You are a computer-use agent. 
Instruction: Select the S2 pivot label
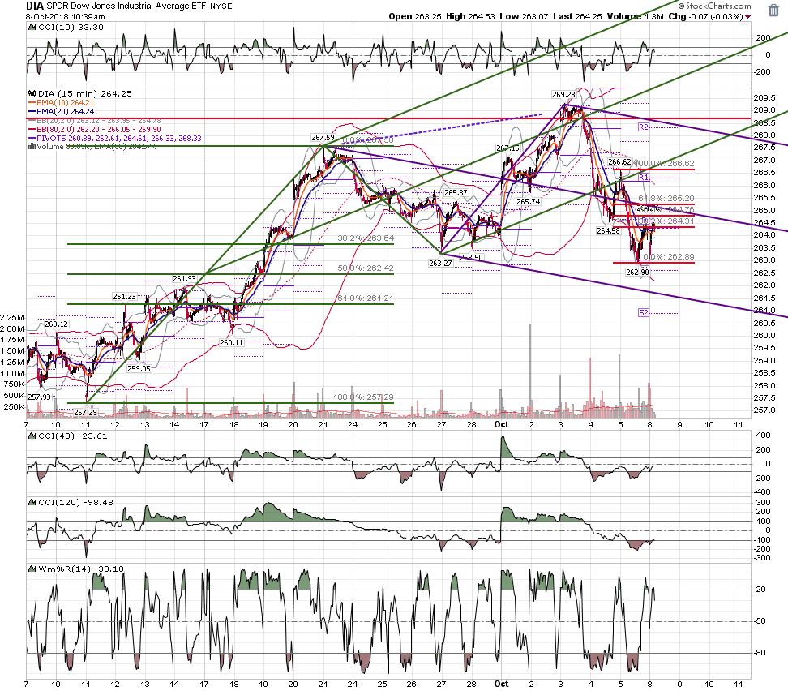pyautogui.click(x=644, y=313)
